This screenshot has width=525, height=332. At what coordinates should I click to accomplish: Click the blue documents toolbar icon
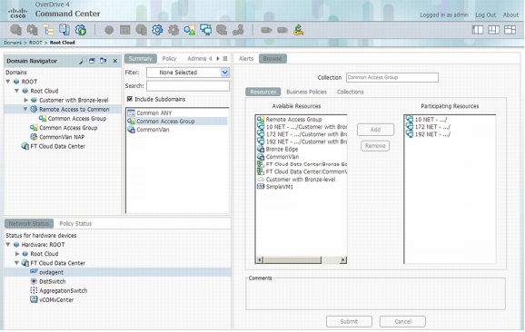click(x=64, y=30)
